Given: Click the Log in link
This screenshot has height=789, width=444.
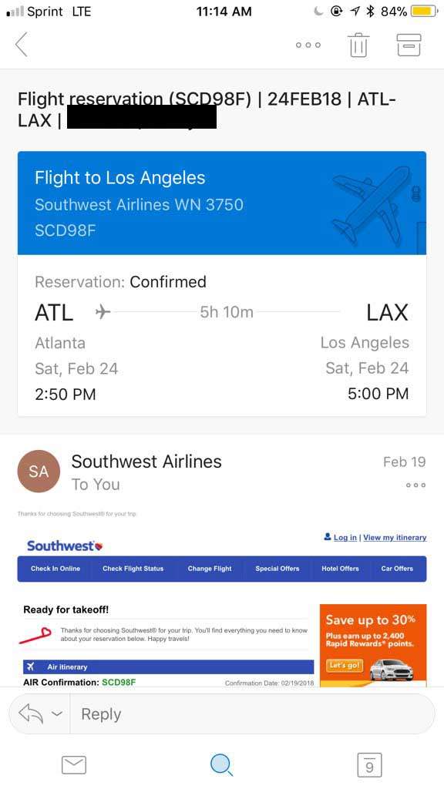Looking at the screenshot, I should pyautogui.click(x=345, y=537).
